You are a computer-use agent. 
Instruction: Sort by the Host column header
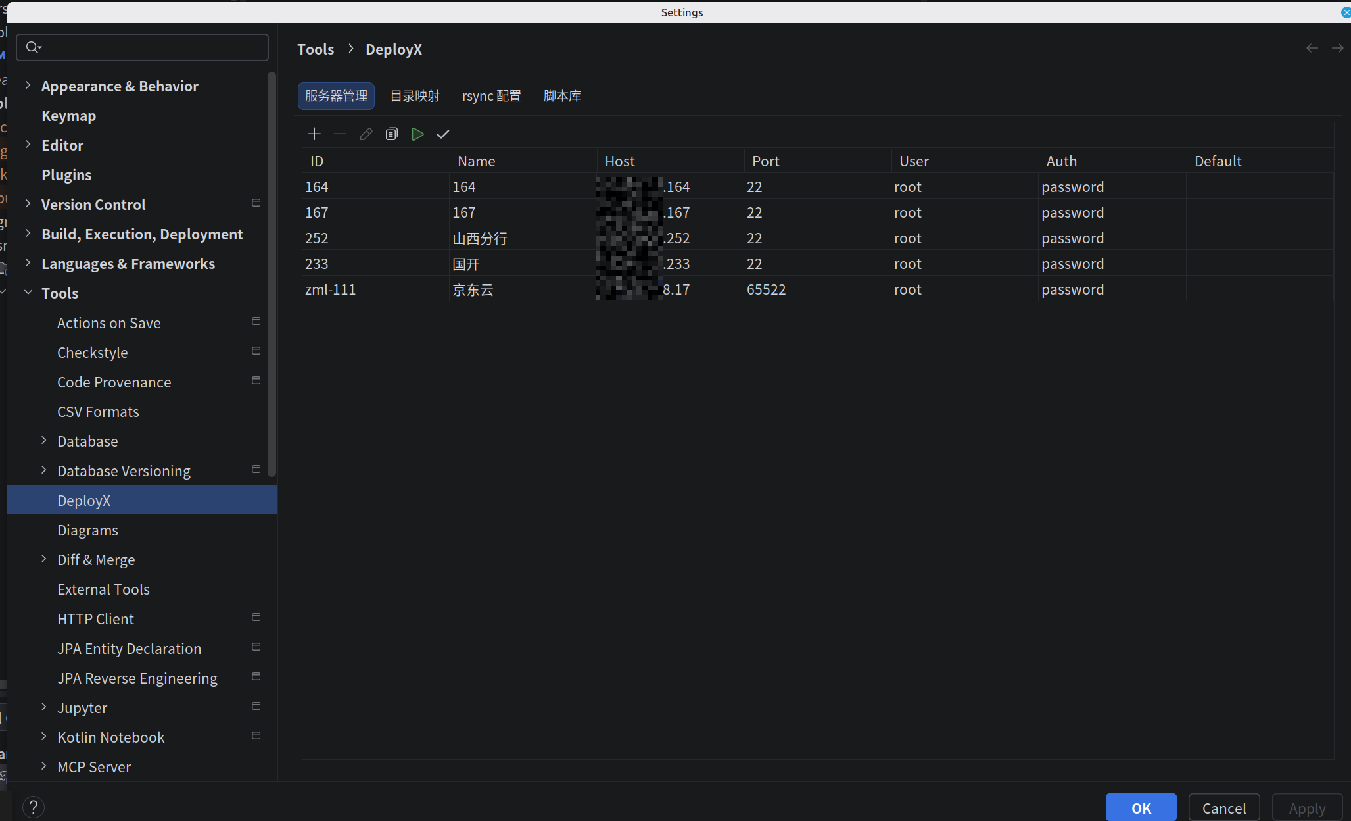coord(671,161)
